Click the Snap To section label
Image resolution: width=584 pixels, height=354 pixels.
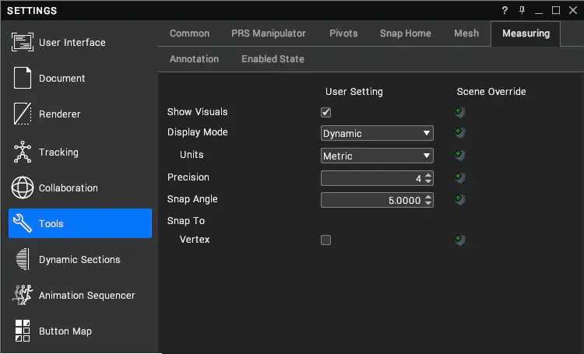point(186,221)
